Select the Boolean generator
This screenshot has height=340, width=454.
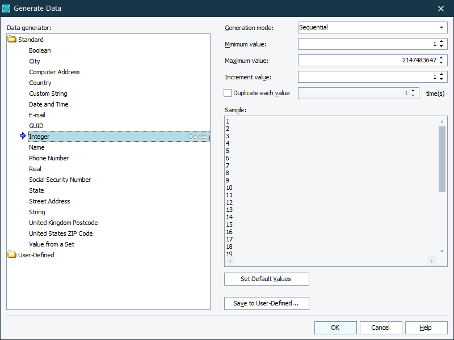click(40, 50)
